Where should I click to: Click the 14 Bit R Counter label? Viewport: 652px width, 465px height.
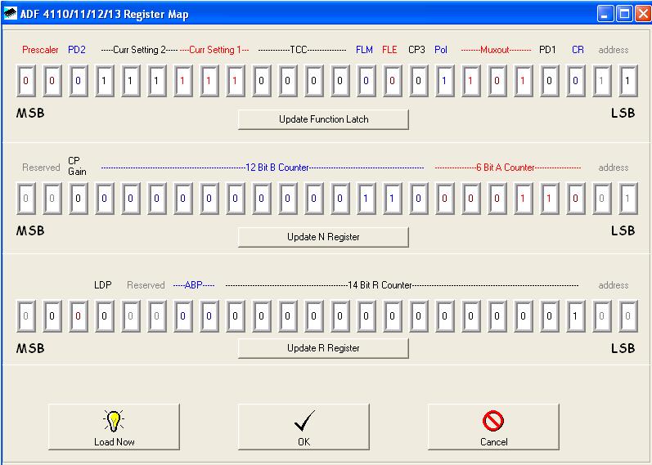pos(380,285)
